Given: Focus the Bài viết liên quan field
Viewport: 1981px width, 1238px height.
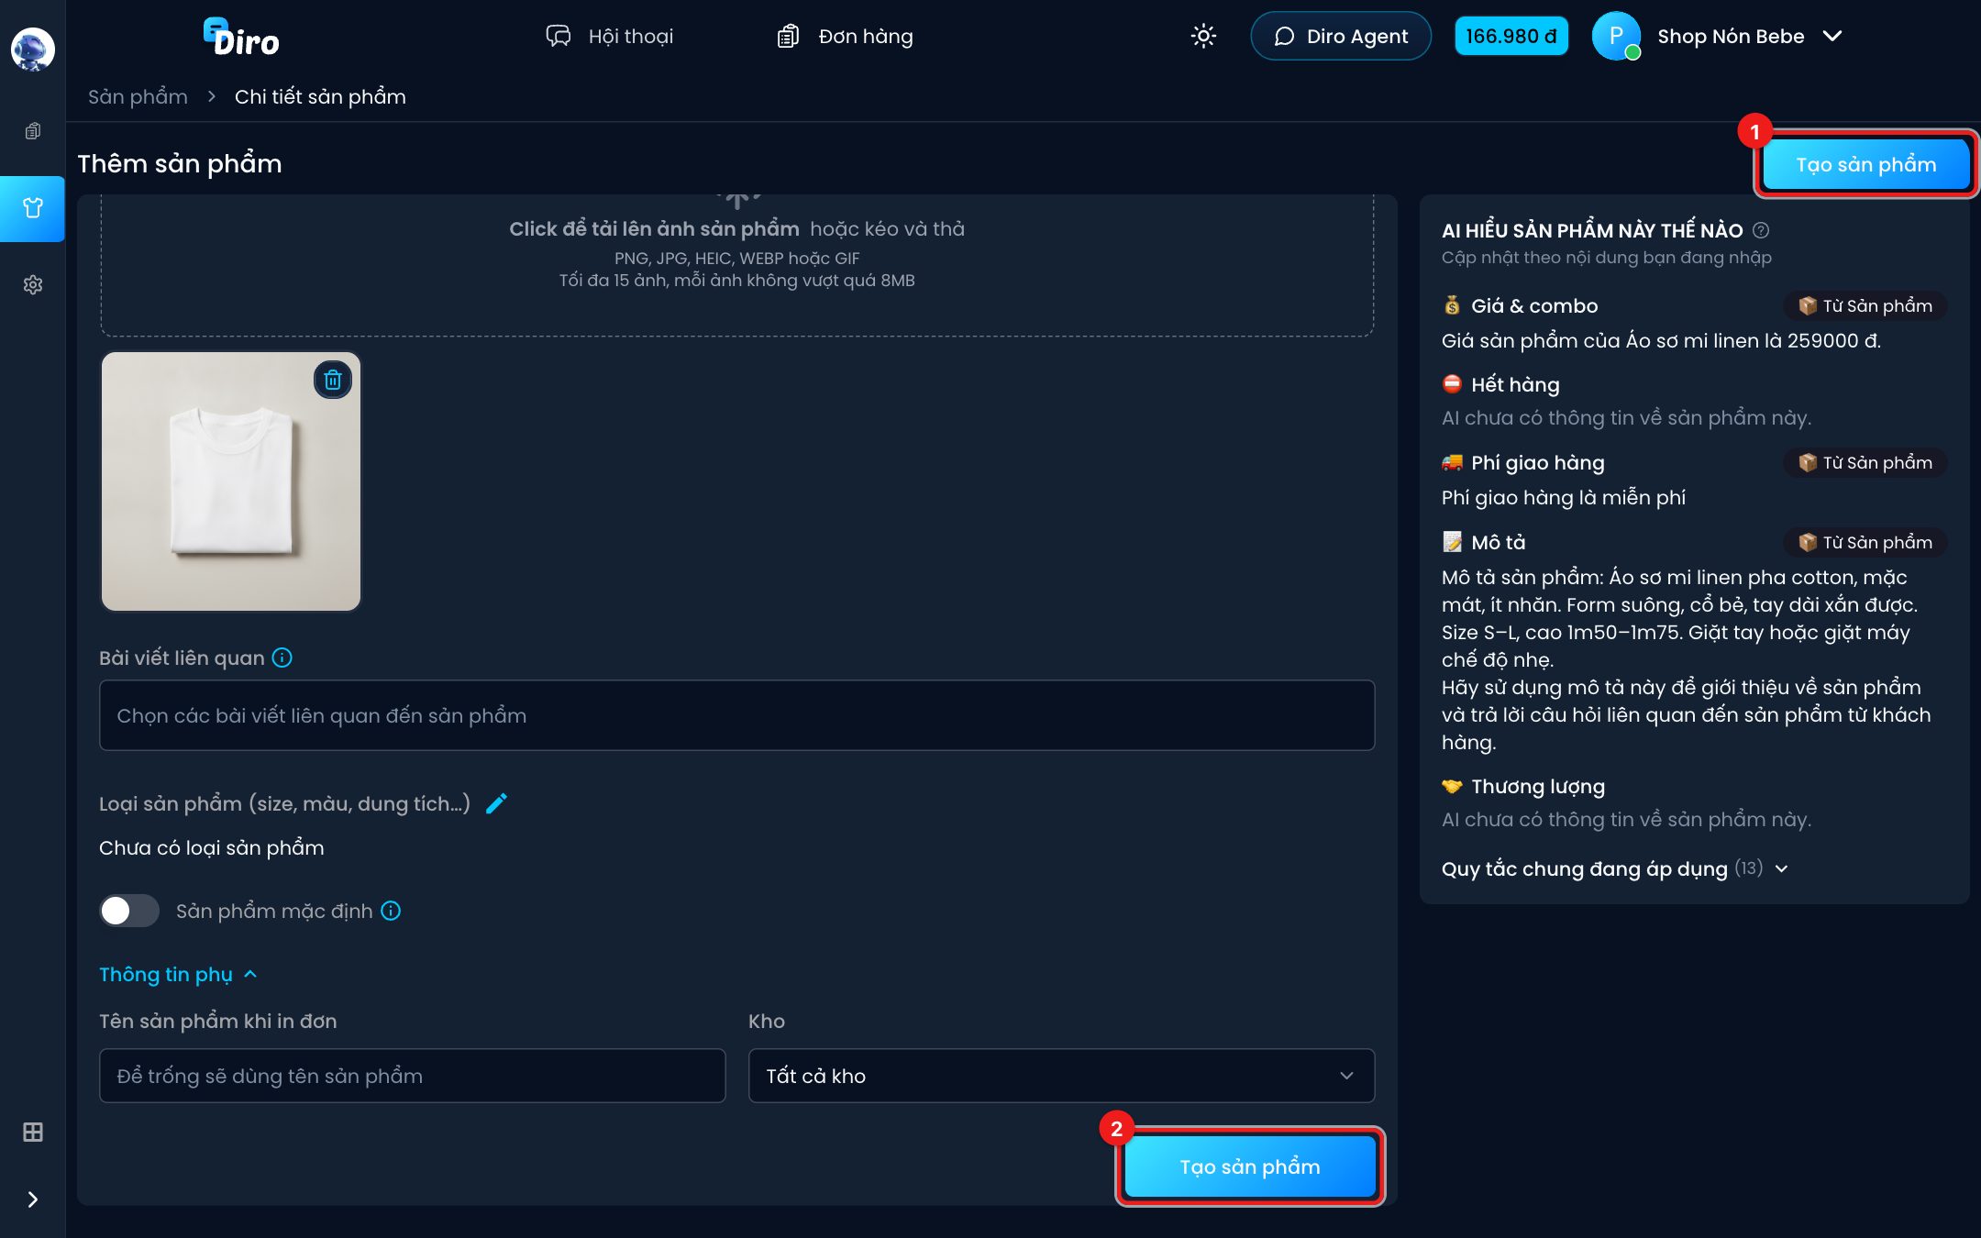Looking at the screenshot, I should click(736, 715).
